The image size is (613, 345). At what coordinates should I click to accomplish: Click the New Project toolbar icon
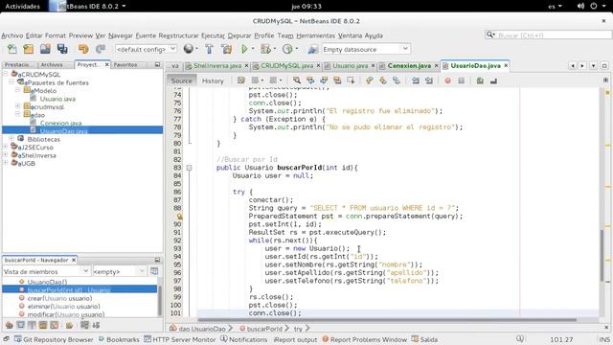point(28,49)
